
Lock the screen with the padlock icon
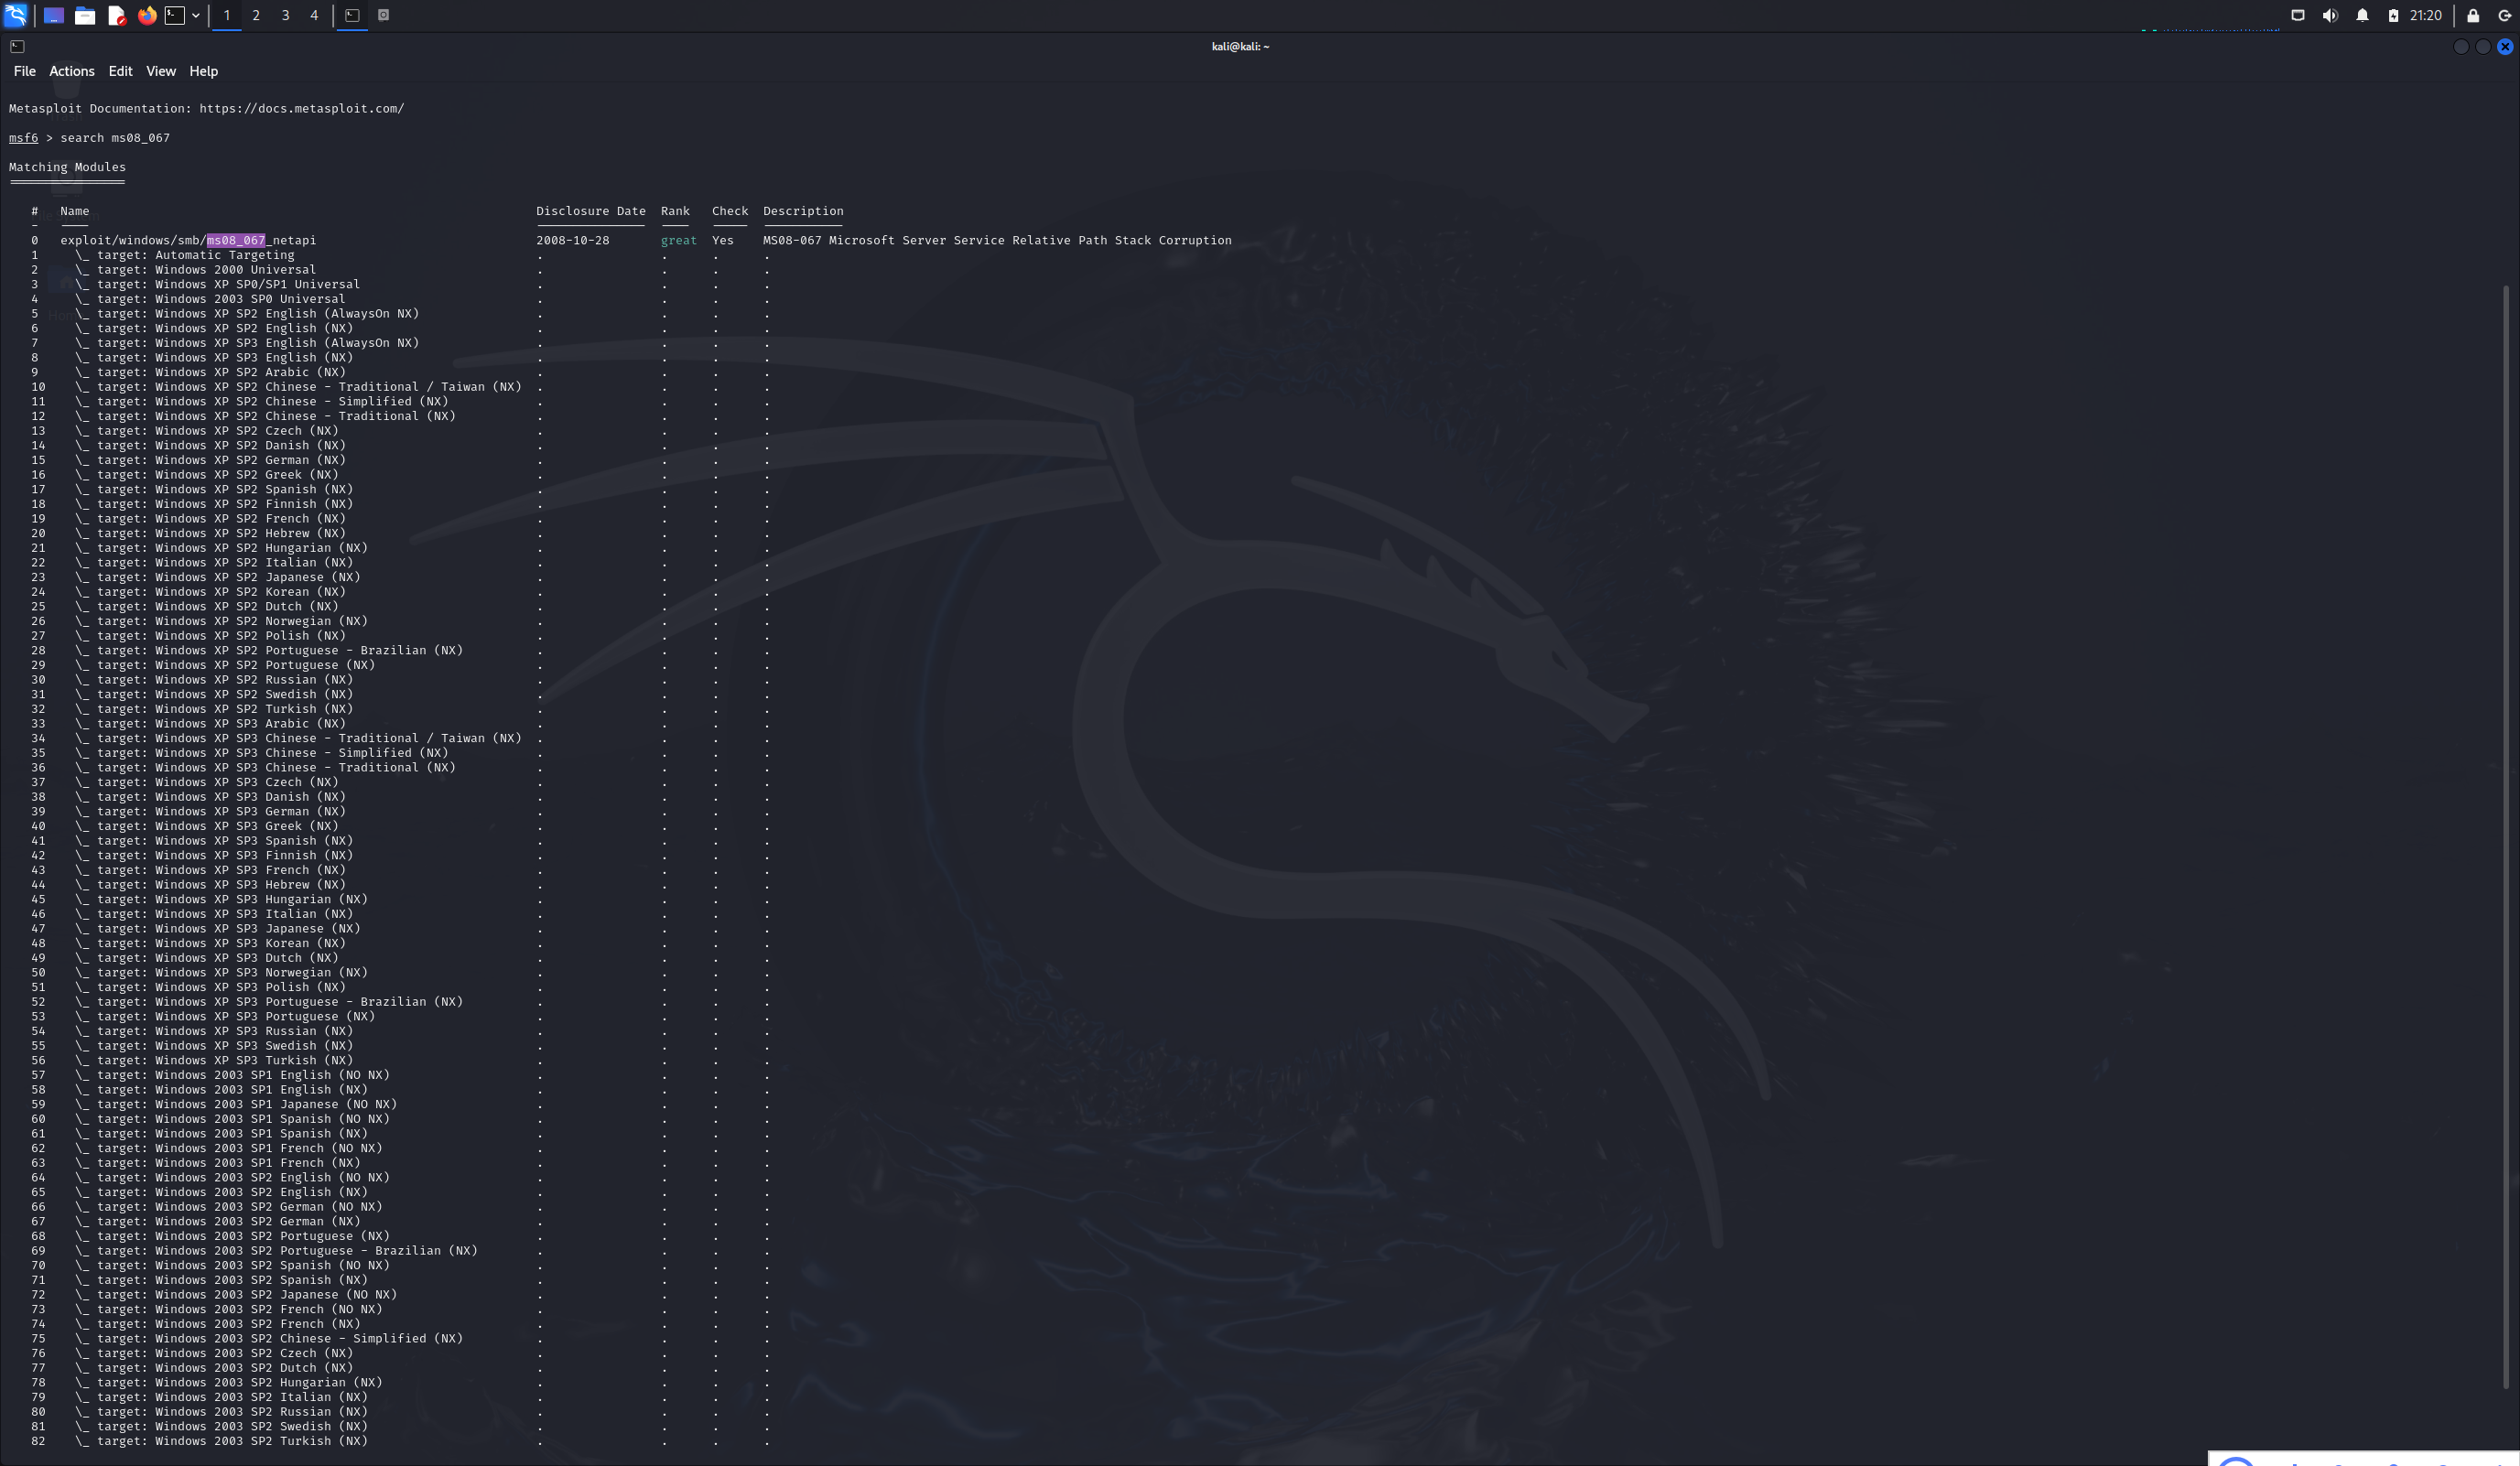click(2473, 15)
